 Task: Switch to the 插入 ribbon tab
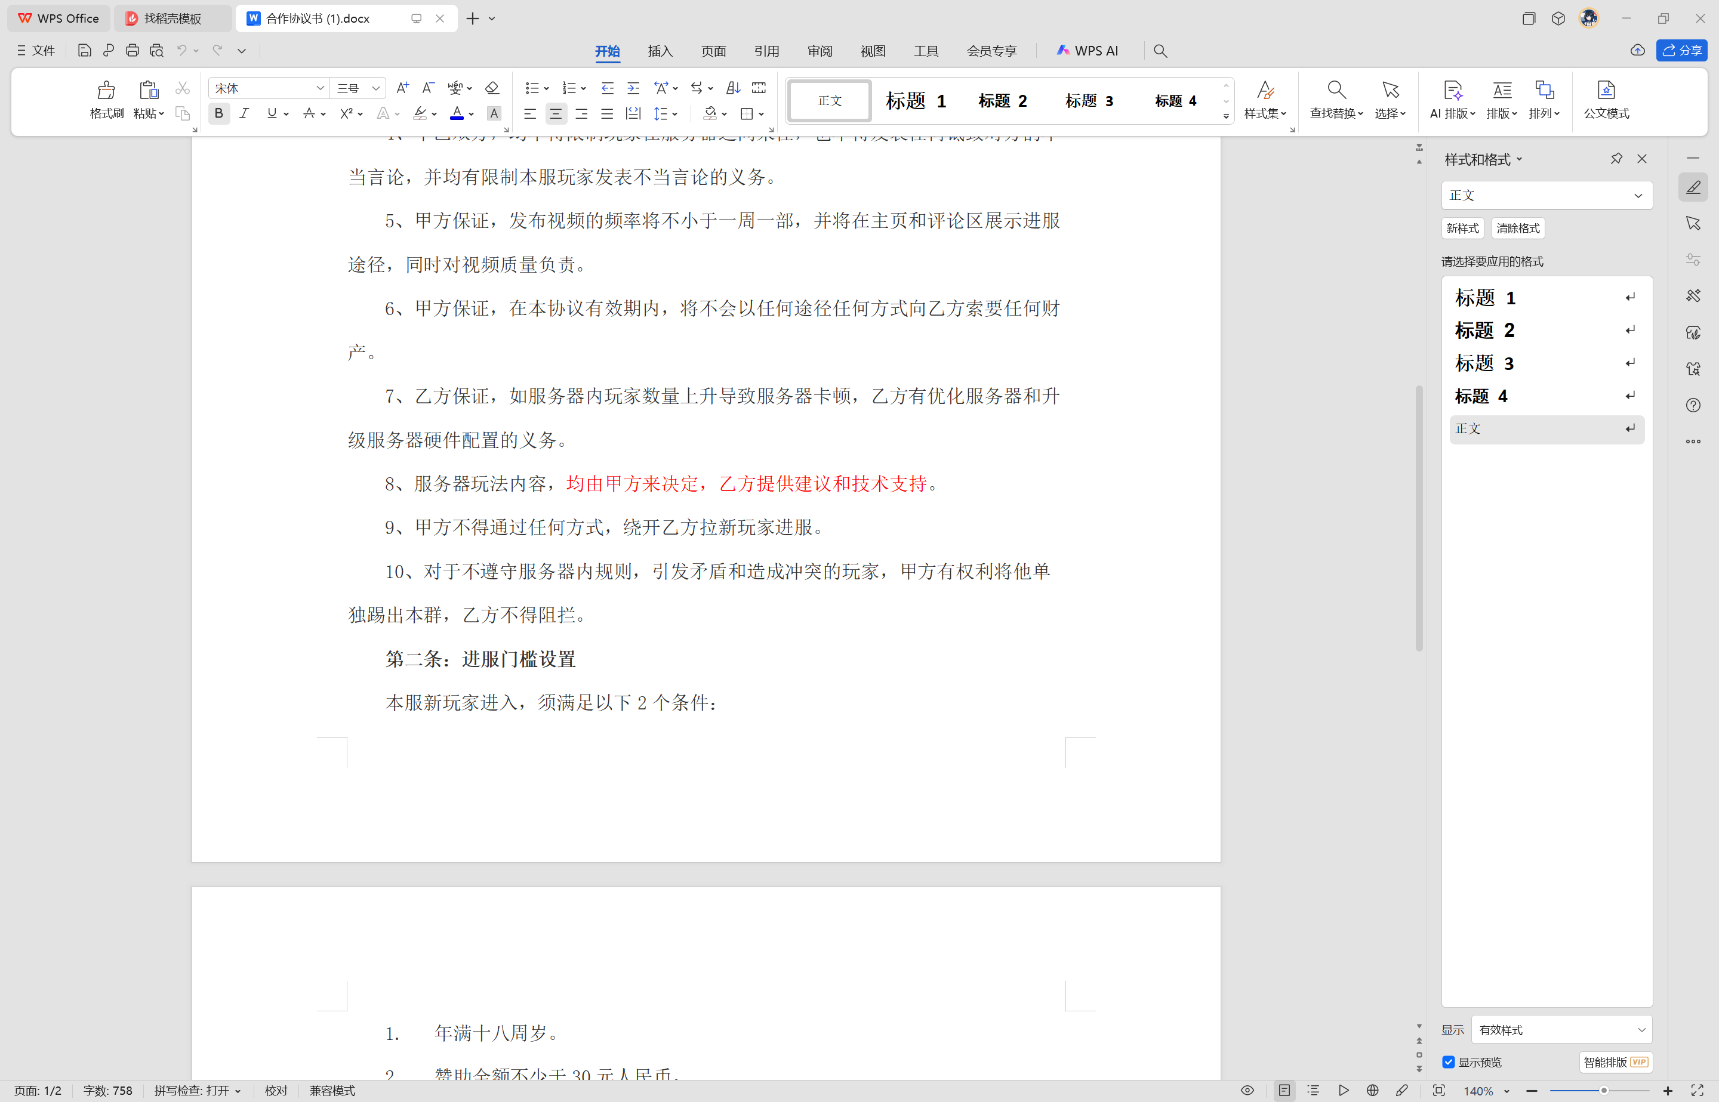[x=660, y=51]
